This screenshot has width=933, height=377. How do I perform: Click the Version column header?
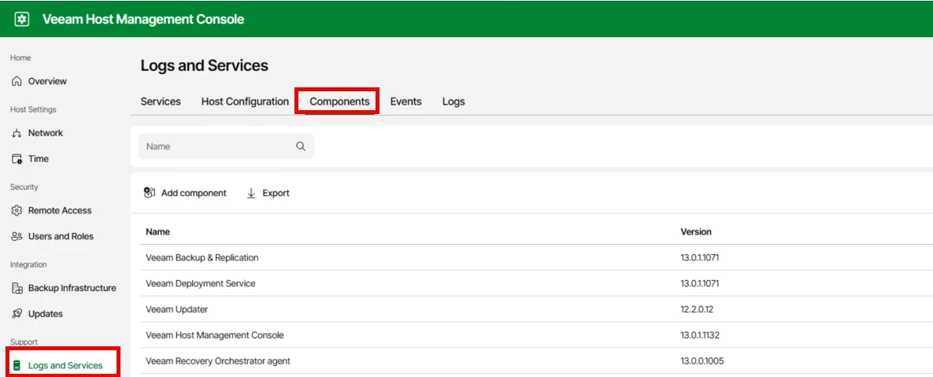pos(696,232)
